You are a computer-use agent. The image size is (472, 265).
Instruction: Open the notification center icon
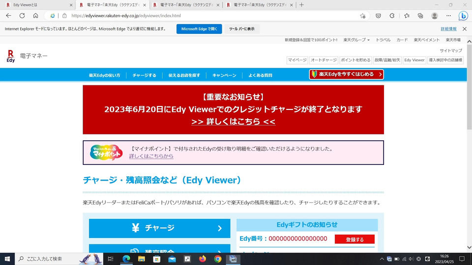coord(462,259)
